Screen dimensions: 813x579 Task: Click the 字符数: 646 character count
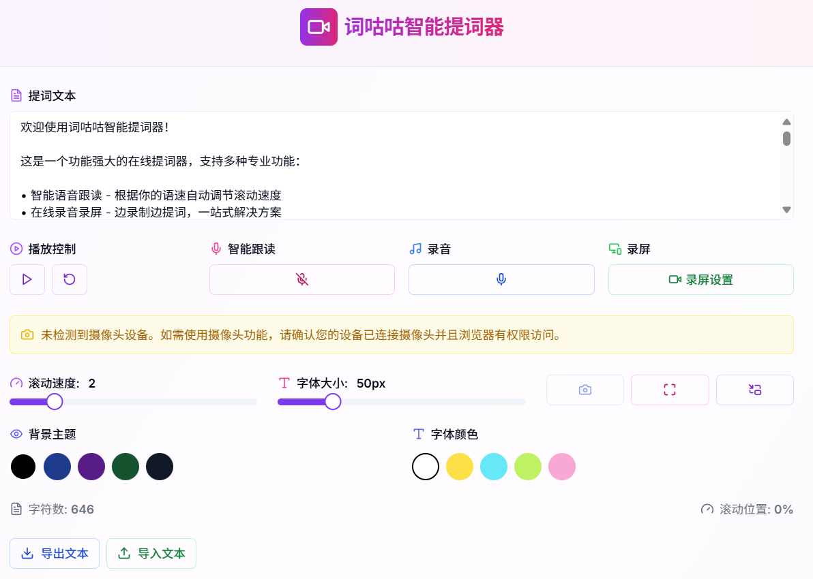[x=61, y=509]
